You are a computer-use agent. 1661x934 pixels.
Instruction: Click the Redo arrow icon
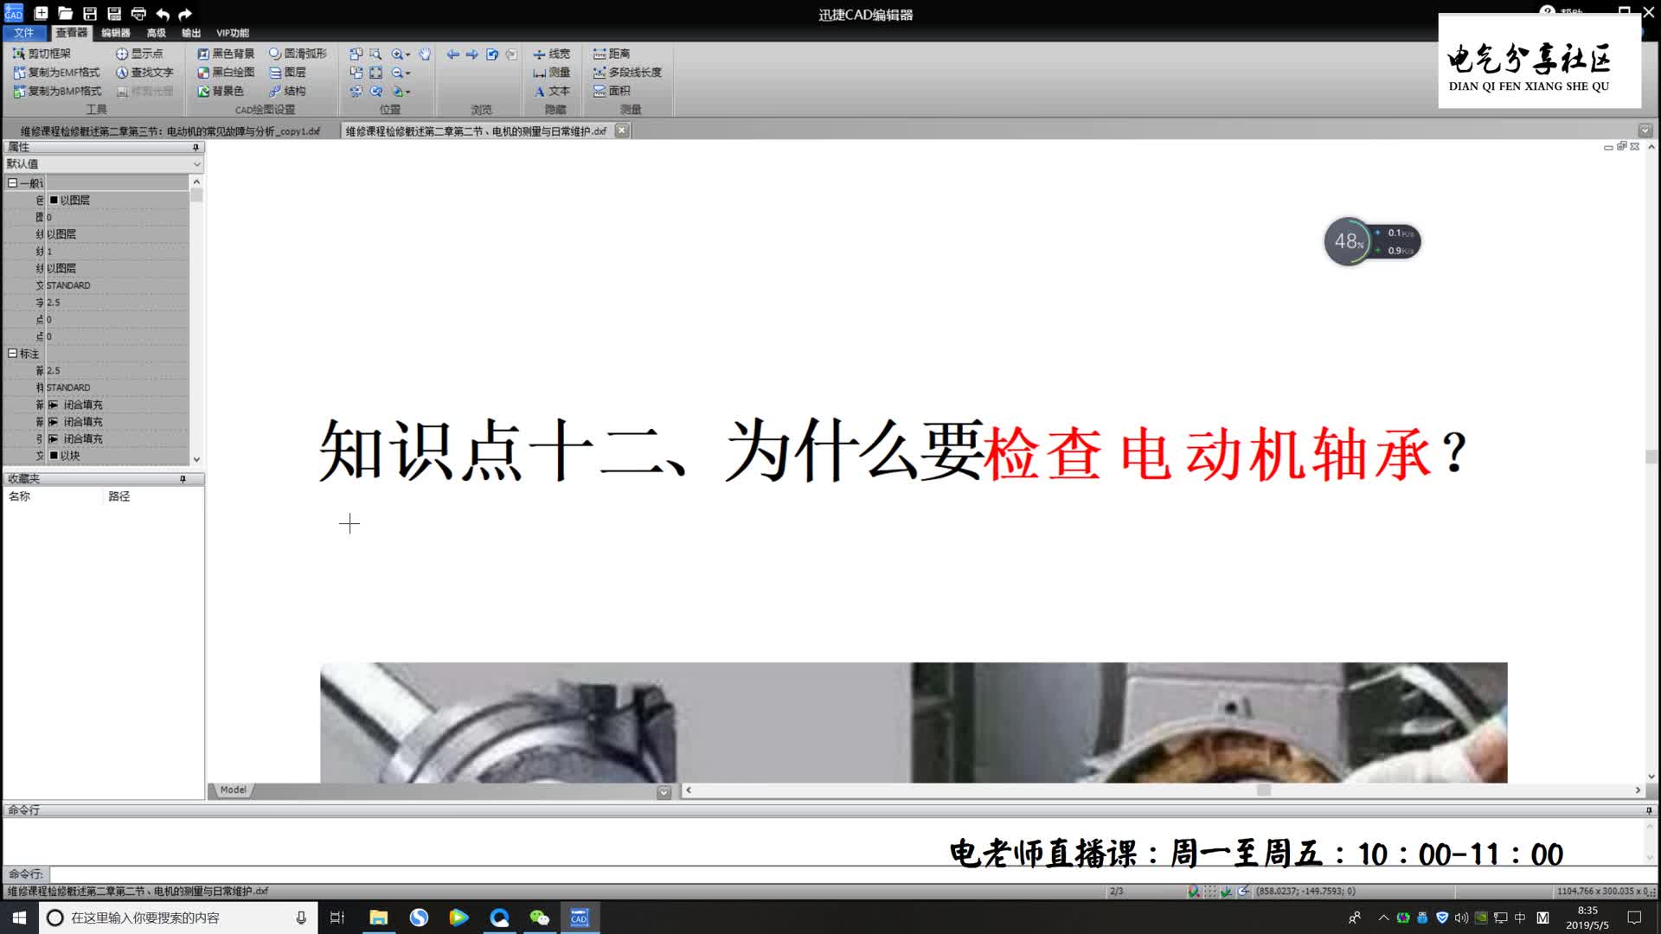point(185,14)
